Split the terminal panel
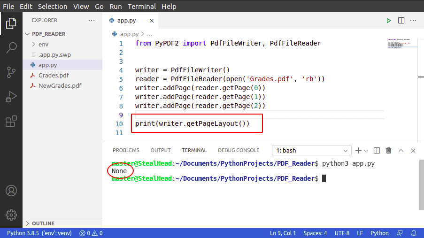This screenshot has width=424, height=238. [377, 151]
